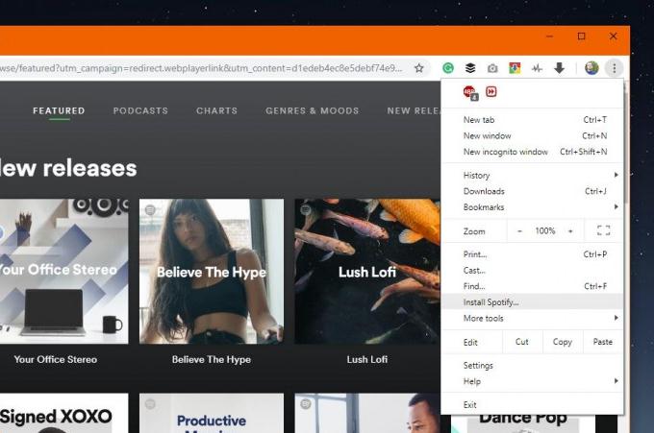
Task: Expand the Help submenu
Action: [x=532, y=381]
